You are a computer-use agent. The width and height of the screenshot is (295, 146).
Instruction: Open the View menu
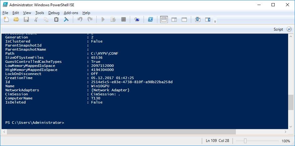click(x=27, y=13)
